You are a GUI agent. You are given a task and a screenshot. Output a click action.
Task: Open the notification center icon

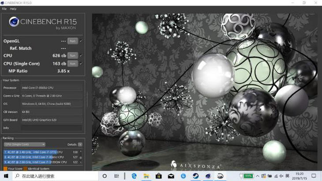314,176
